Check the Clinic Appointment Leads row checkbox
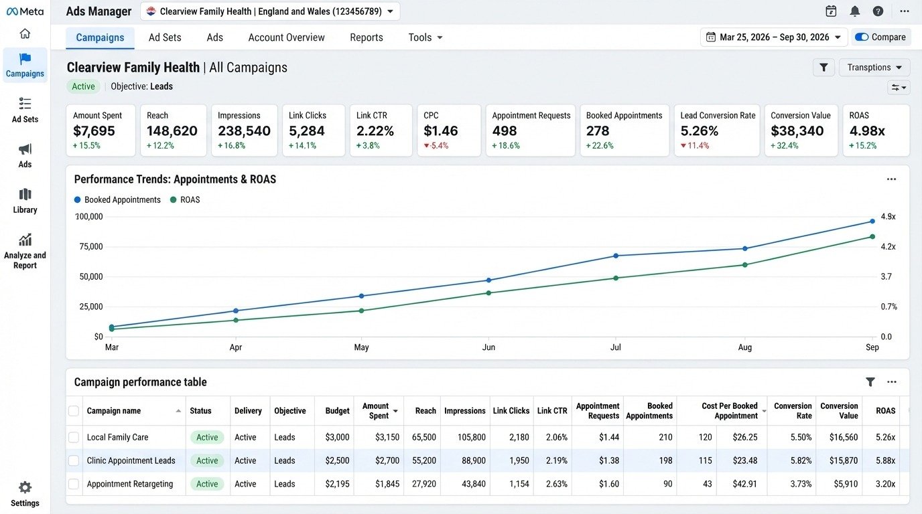The height and width of the screenshot is (514, 922). click(x=74, y=460)
